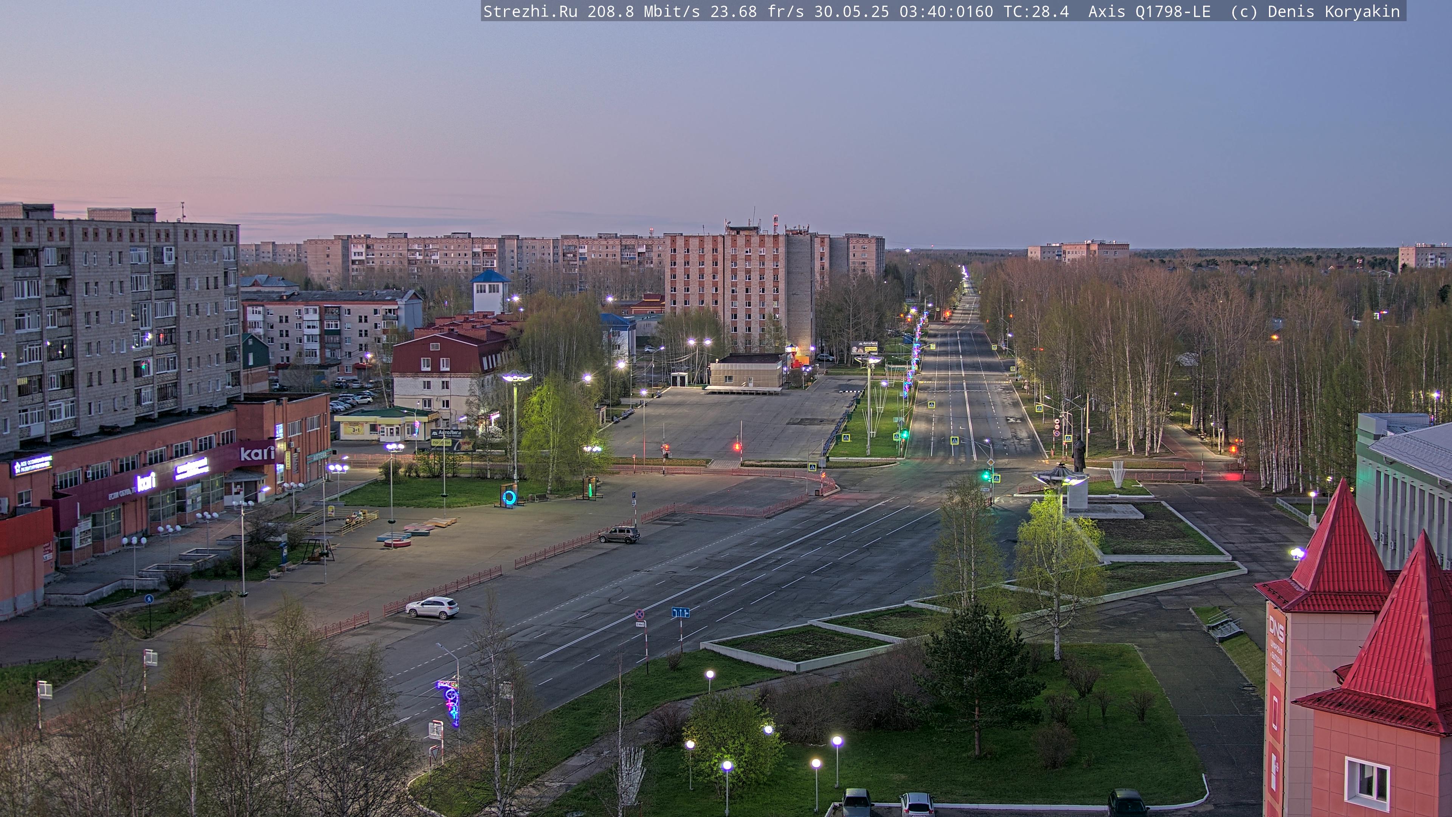Click the 03:40:0160 timestamp
The width and height of the screenshot is (1452, 817).
(x=946, y=12)
